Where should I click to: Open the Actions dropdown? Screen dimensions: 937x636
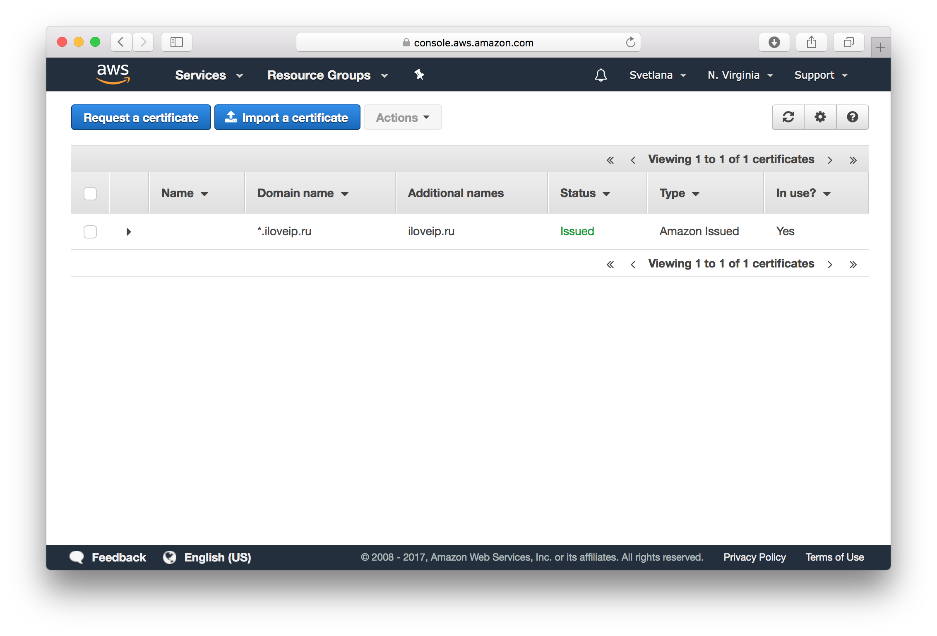point(402,117)
